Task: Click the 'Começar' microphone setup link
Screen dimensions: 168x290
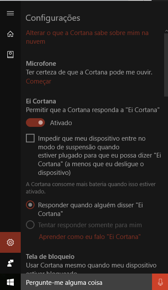Action: coord(38,81)
